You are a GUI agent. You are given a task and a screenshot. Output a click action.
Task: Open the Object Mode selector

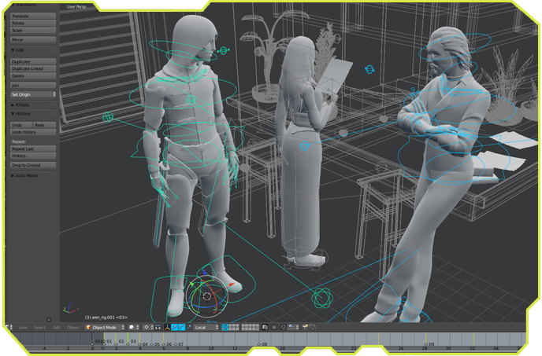pyautogui.click(x=110, y=327)
